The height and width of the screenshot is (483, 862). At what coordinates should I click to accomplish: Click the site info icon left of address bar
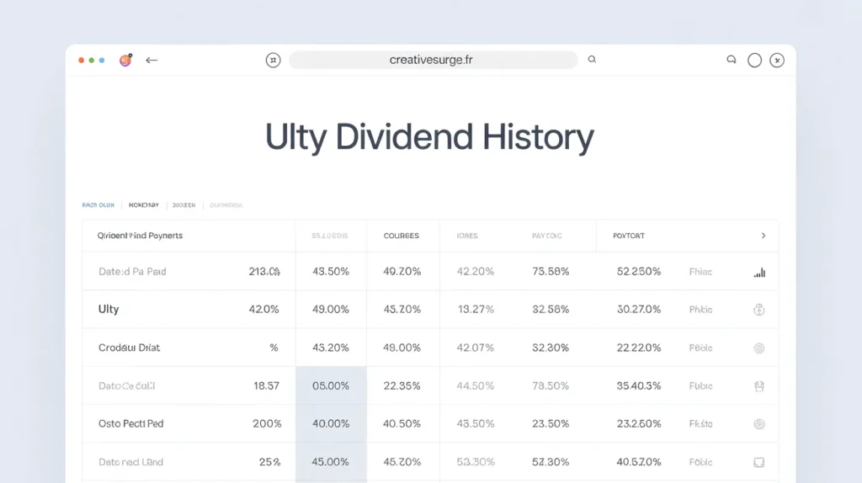[x=273, y=60]
